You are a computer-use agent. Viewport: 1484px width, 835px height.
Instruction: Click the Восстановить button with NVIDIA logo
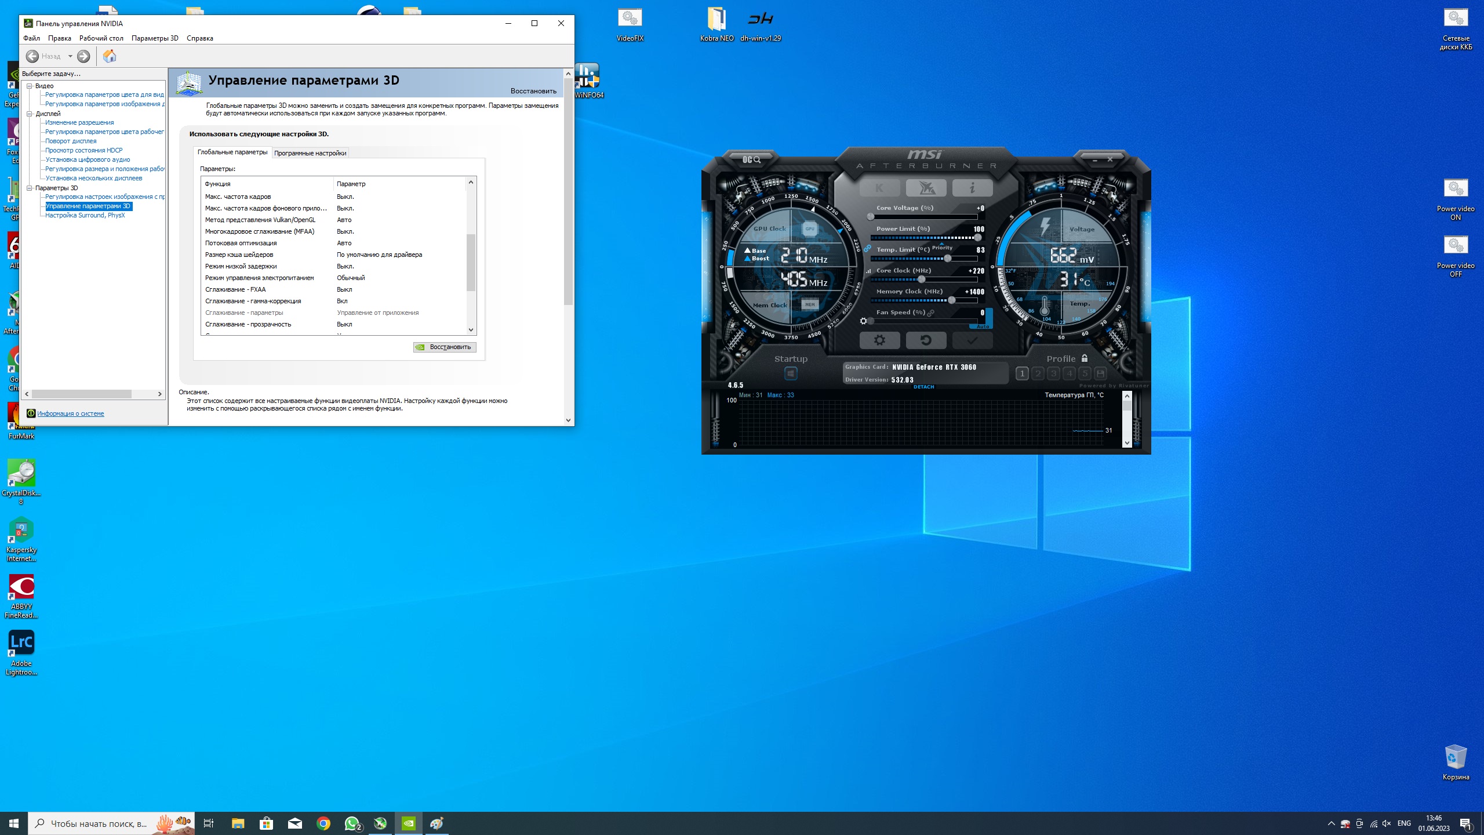(x=445, y=347)
